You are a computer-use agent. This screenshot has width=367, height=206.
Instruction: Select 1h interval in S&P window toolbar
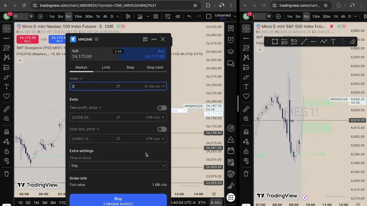(336, 16)
